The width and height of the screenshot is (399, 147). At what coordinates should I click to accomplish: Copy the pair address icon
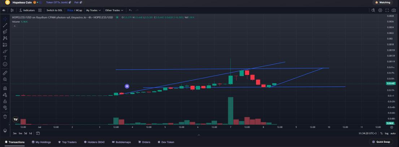(81, 3)
